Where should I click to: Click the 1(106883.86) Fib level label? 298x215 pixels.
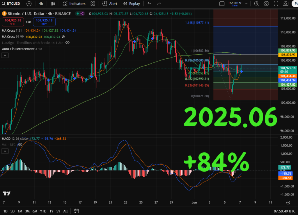pyautogui.click(x=200, y=51)
